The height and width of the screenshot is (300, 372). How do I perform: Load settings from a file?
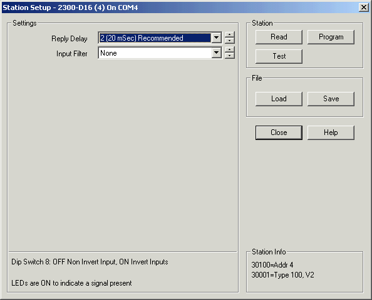(x=279, y=99)
